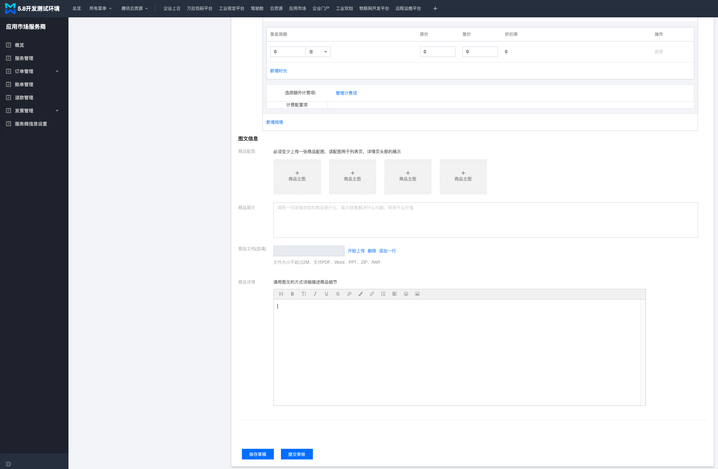Image resolution: width=718 pixels, height=469 pixels.
Task: Click 保存草稿 button
Action: 258,454
